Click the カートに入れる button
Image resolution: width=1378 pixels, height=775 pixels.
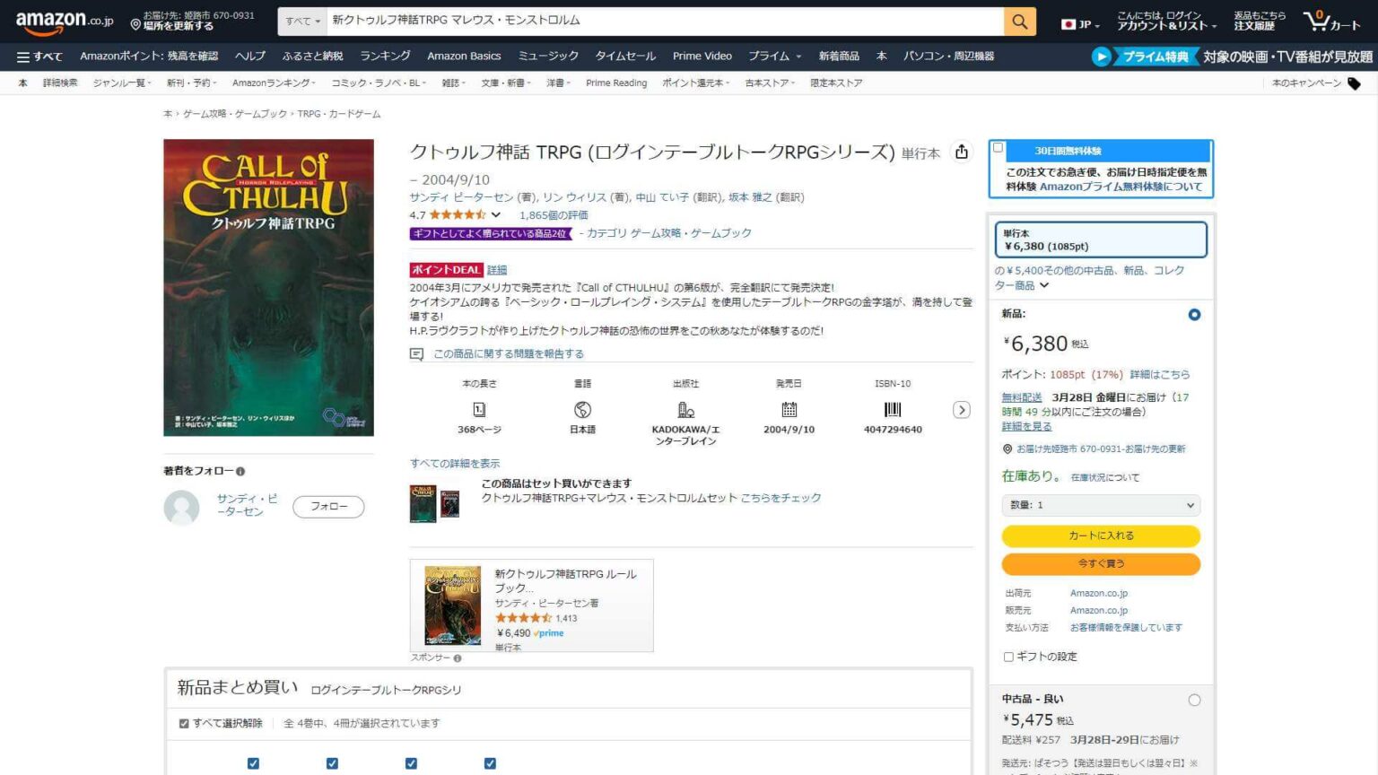click(x=1101, y=536)
